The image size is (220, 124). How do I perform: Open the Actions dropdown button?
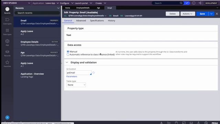click(188, 14)
